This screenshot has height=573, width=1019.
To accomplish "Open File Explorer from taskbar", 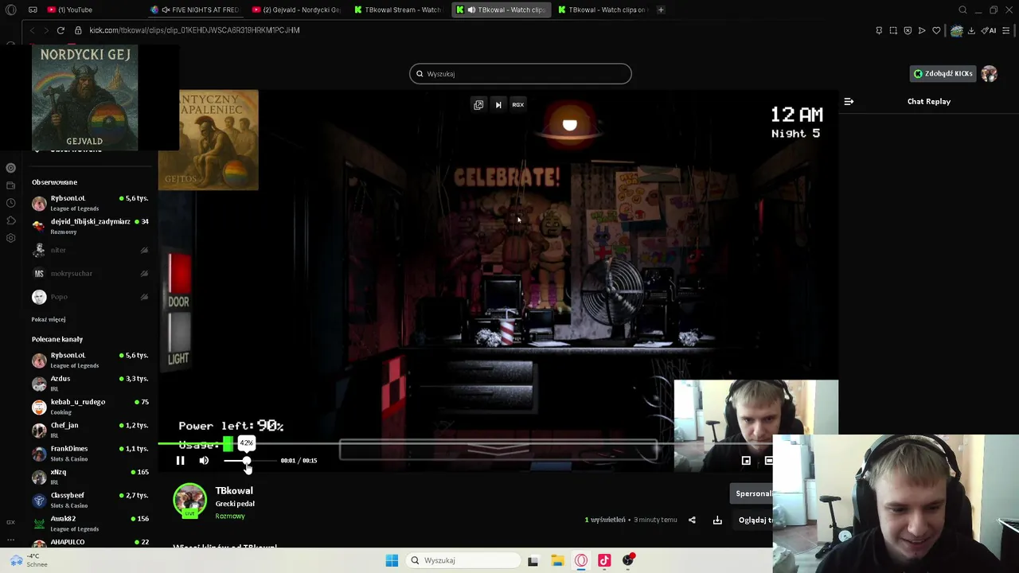I will 557,560.
